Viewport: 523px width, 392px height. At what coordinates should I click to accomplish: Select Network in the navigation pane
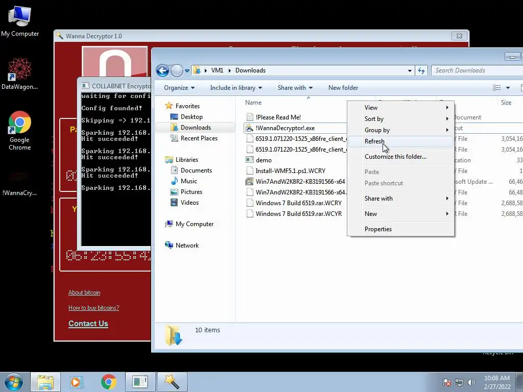187,246
